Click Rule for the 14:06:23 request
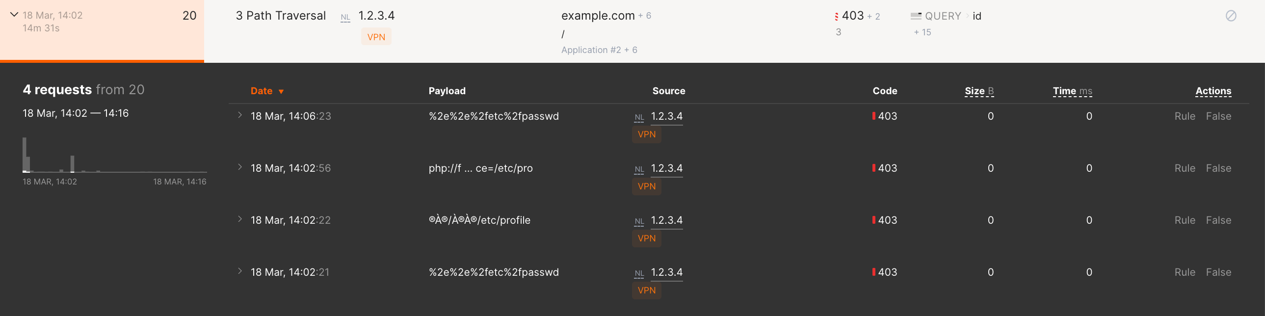Viewport: 1265px width, 316px height. [x=1185, y=116]
